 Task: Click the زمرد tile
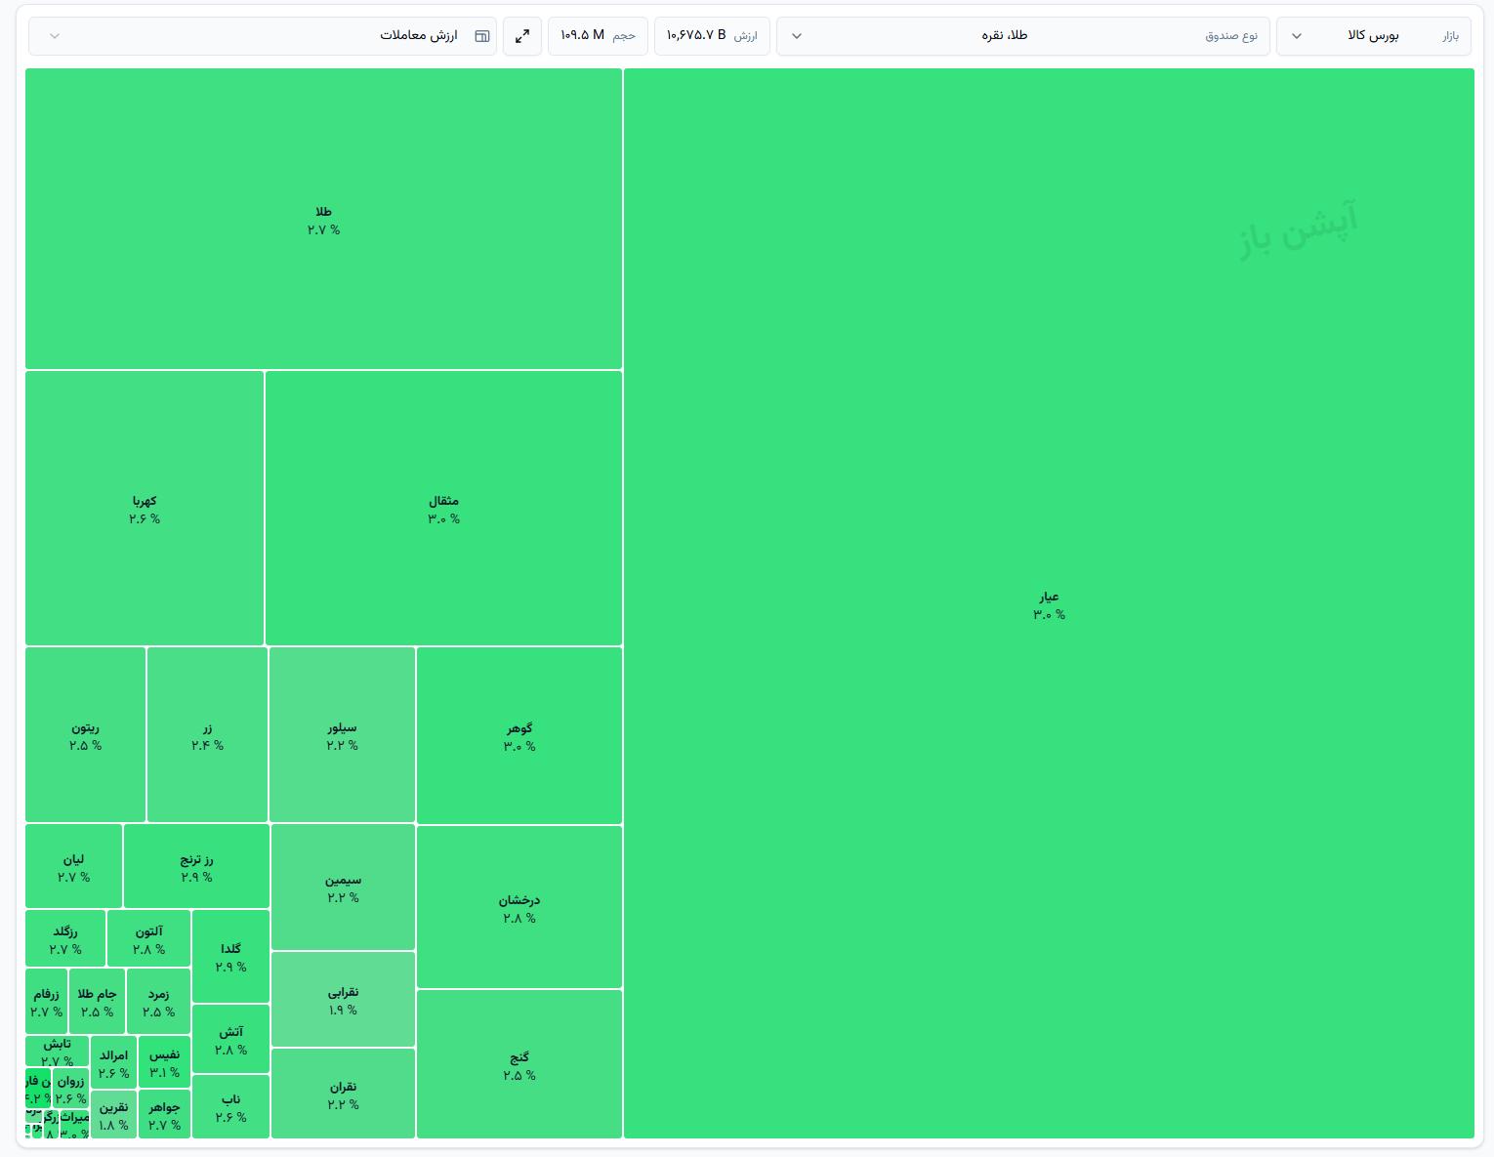point(158,1002)
